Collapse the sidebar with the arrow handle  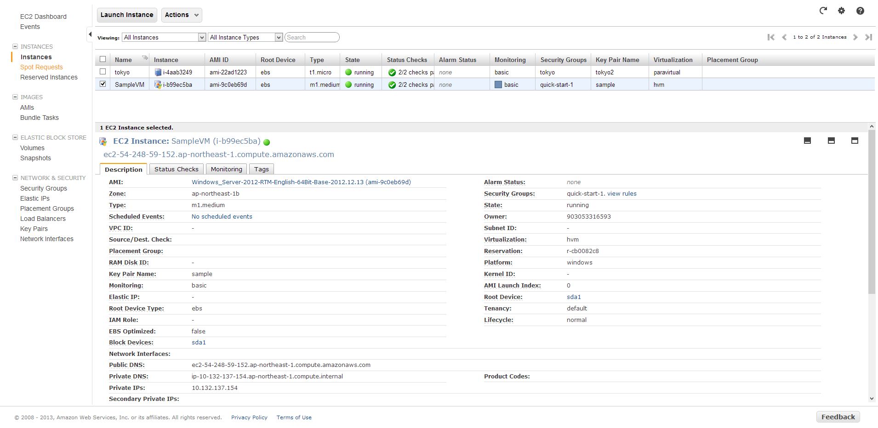coord(90,34)
